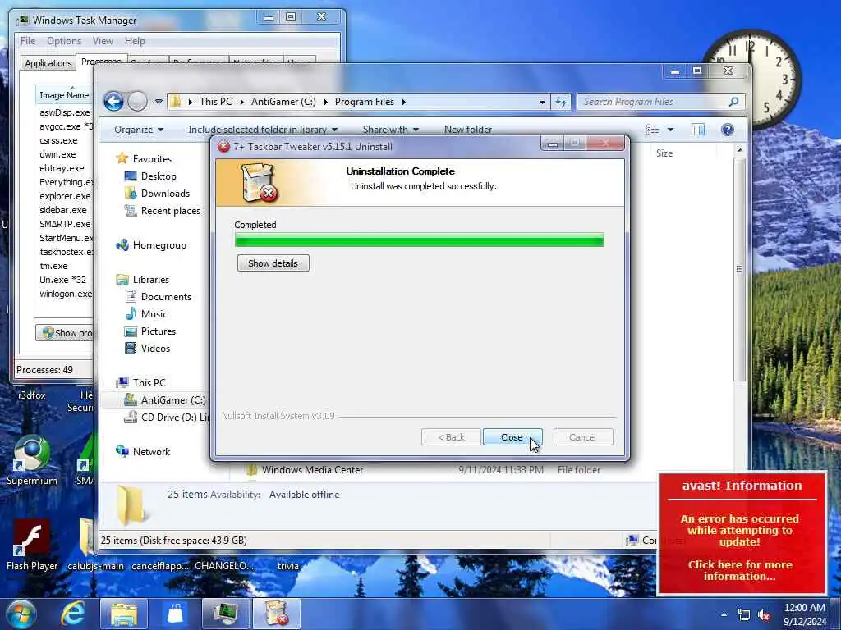Image resolution: width=841 pixels, height=630 pixels.
Task: Click the File Explorer taskbar icon
Action: tap(124, 614)
